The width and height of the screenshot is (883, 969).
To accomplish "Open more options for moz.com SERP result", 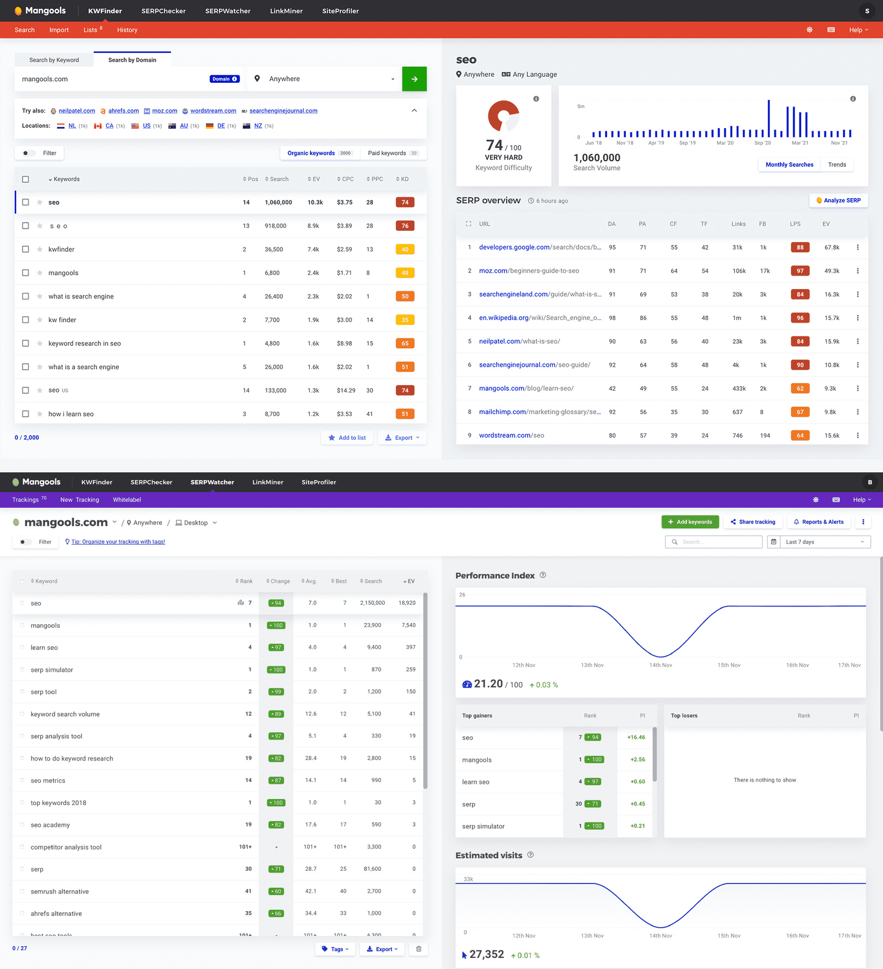I will click(858, 271).
